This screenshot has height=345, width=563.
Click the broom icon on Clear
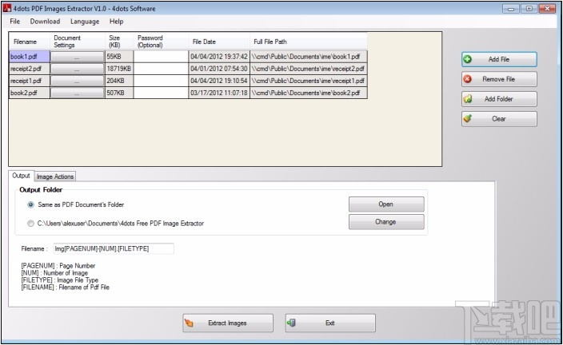click(468, 118)
